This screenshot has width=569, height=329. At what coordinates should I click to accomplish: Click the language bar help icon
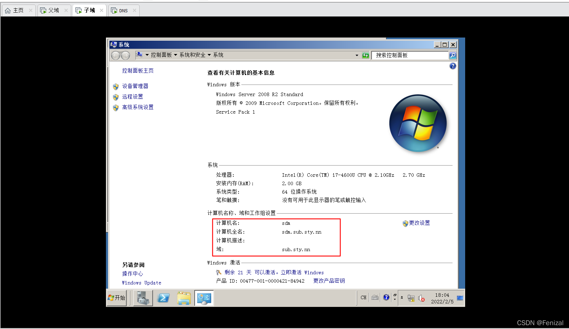(386, 297)
